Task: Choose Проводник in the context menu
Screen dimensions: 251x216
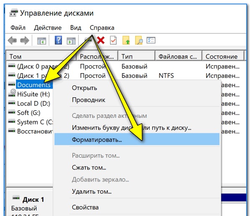Action: [x=137, y=100]
